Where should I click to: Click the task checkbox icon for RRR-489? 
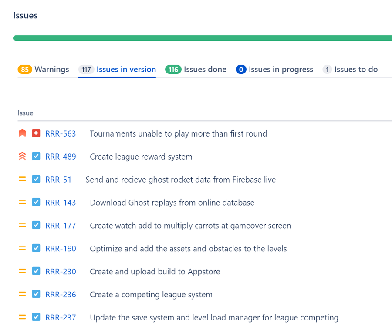tap(36, 156)
